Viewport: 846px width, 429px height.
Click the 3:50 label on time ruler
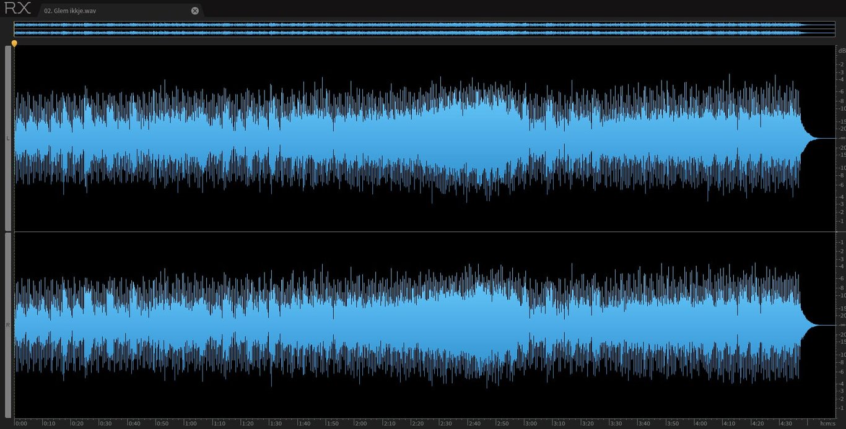click(674, 424)
